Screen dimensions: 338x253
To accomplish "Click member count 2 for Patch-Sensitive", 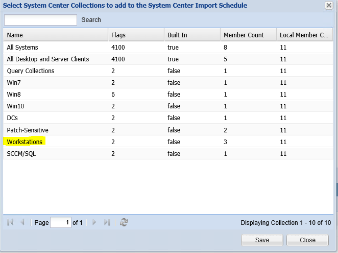I will tap(225, 130).
